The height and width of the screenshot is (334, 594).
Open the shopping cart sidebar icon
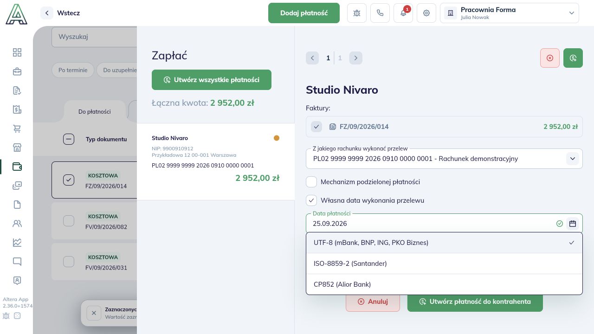[x=17, y=128]
